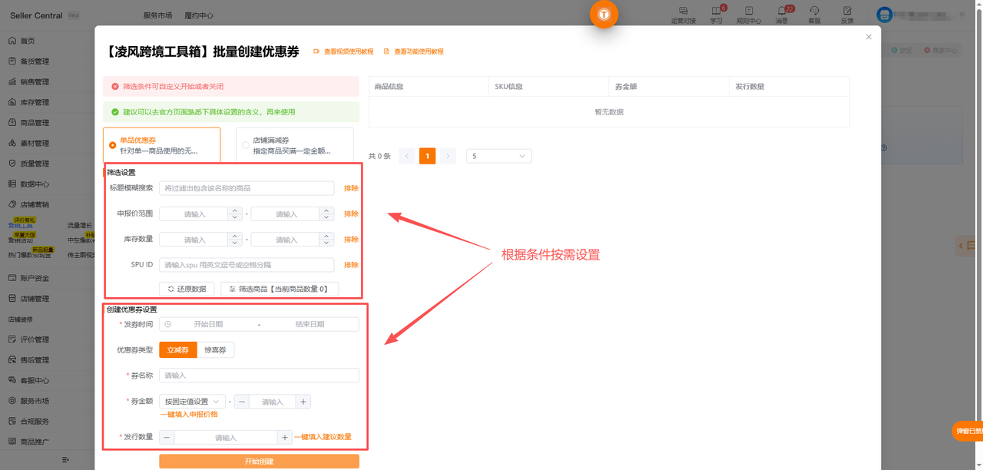Click minus button for 发行数量
The height and width of the screenshot is (470, 983).
tap(167, 438)
